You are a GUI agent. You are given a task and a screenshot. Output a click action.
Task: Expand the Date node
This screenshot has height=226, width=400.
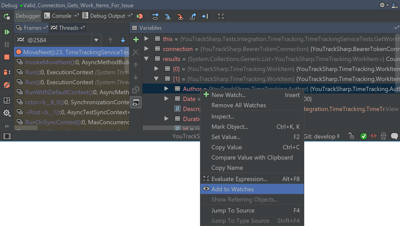pyautogui.click(x=166, y=98)
